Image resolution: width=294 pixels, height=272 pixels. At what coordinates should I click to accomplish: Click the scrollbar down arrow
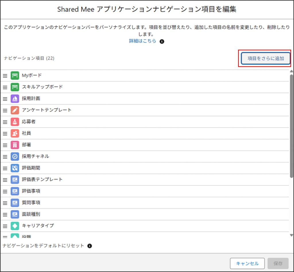point(291,235)
